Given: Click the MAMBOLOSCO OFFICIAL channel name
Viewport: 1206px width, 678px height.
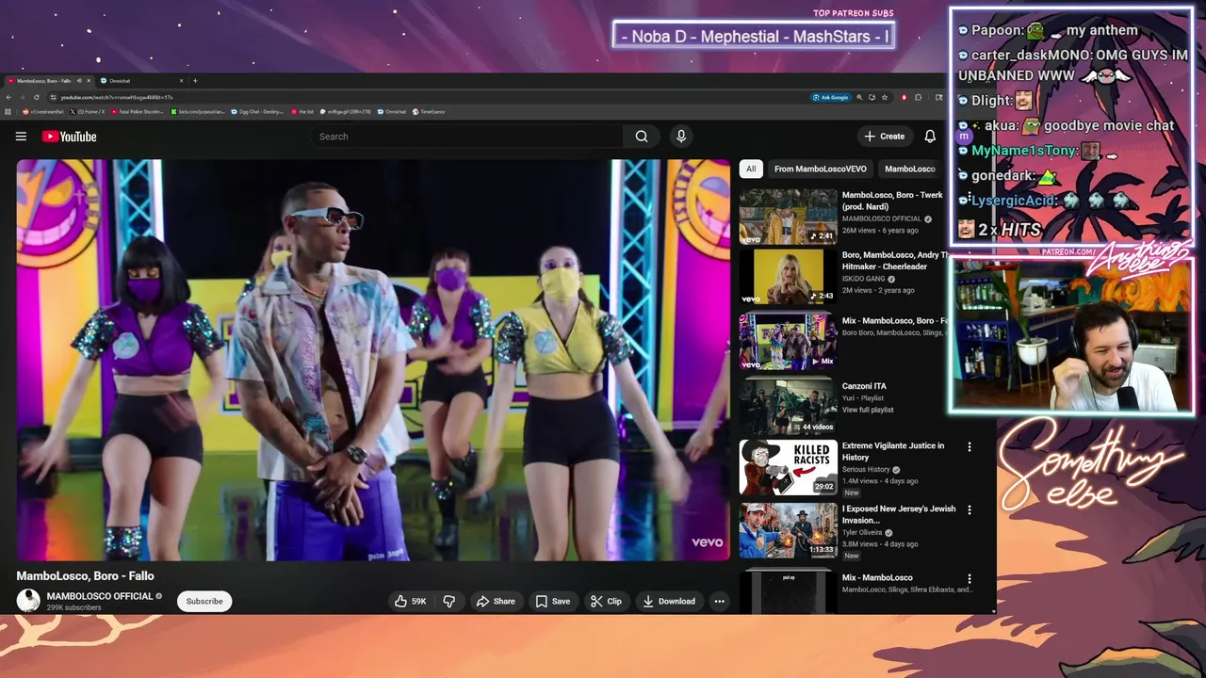Looking at the screenshot, I should coord(100,596).
